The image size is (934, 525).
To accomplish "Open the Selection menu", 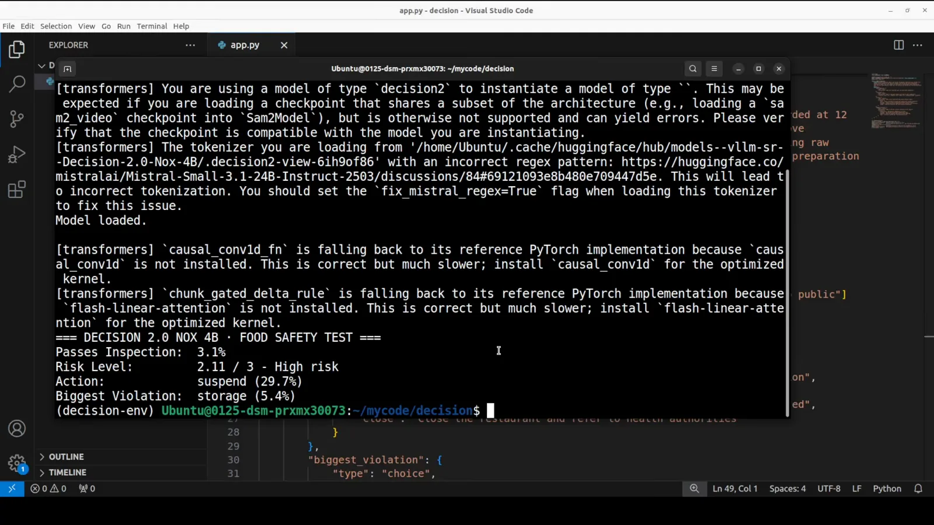I will [56, 26].
